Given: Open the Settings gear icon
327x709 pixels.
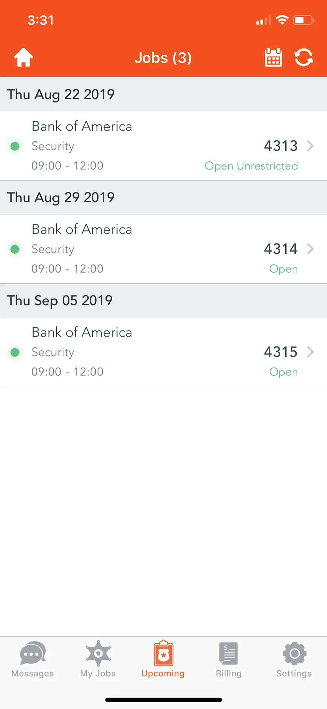Looking at the screenshot, I should (x=294, y=653).
